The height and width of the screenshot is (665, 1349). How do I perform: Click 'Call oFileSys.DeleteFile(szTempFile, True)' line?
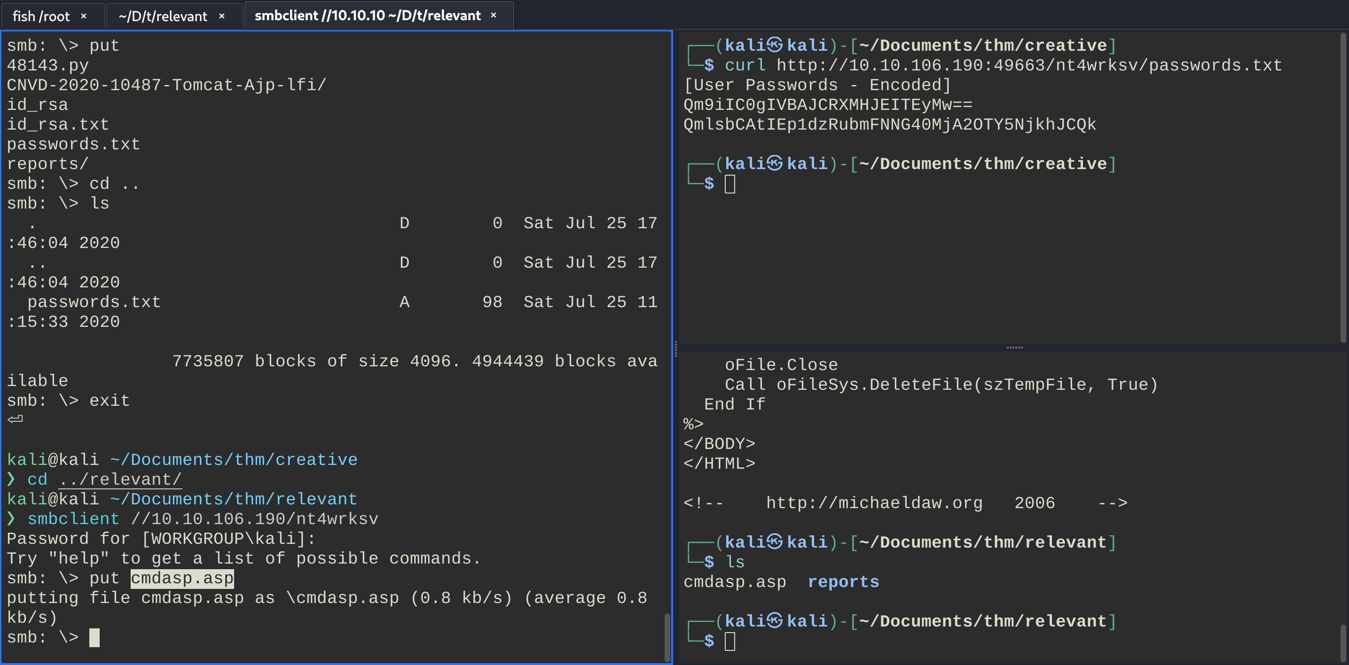(x=941, y=385)
